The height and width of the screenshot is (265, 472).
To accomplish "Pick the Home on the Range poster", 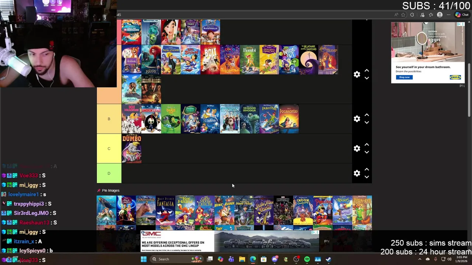I will (x=225, y=210).
